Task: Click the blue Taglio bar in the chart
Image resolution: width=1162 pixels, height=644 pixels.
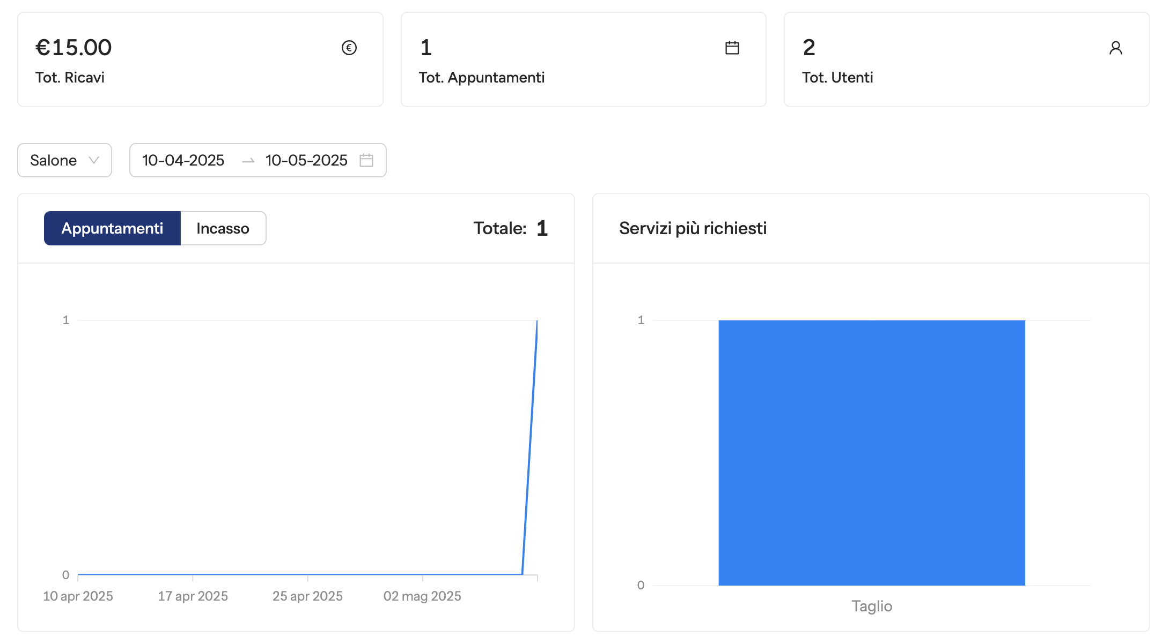Action: coord(871,453)
